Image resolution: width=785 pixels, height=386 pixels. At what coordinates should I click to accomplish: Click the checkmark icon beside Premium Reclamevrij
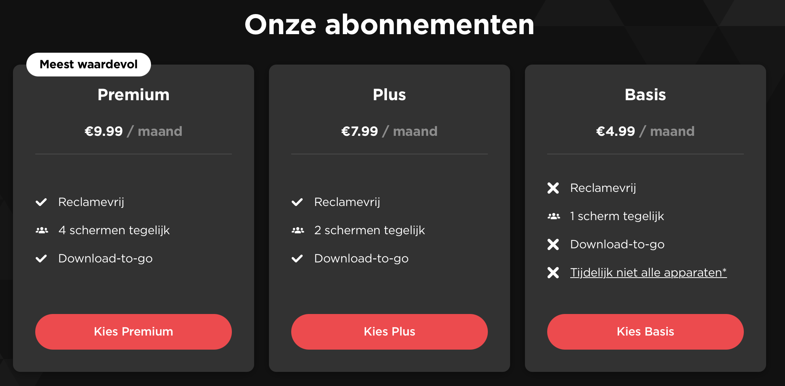point(41,202)
